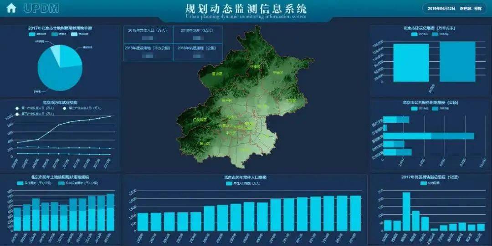
Task: Click the 2017年各区县轨道总里程 (公里) chart title
Action: (x=430, y=177)
